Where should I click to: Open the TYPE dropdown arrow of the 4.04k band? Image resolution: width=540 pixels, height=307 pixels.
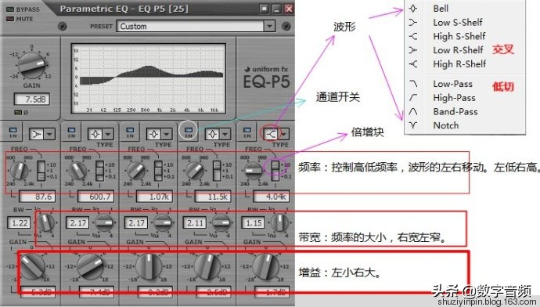(284, 134)
